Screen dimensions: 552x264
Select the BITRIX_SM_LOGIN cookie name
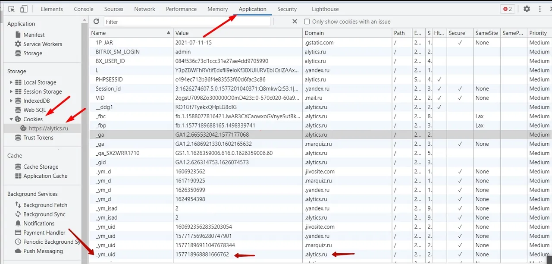(118, 52)
